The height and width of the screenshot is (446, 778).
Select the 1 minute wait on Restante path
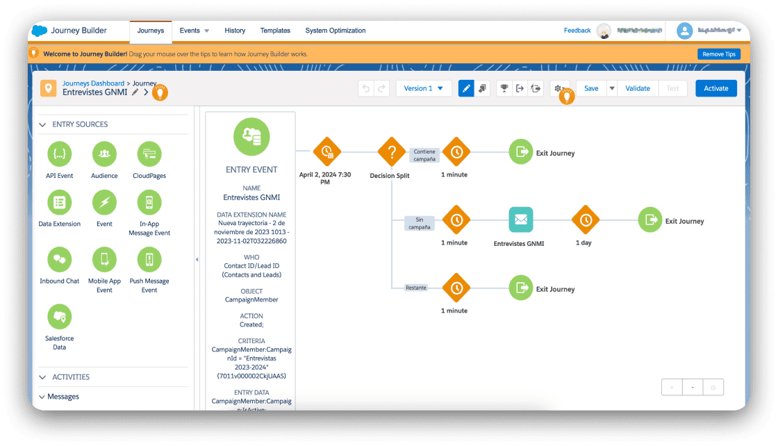click(x=456, y=288)
